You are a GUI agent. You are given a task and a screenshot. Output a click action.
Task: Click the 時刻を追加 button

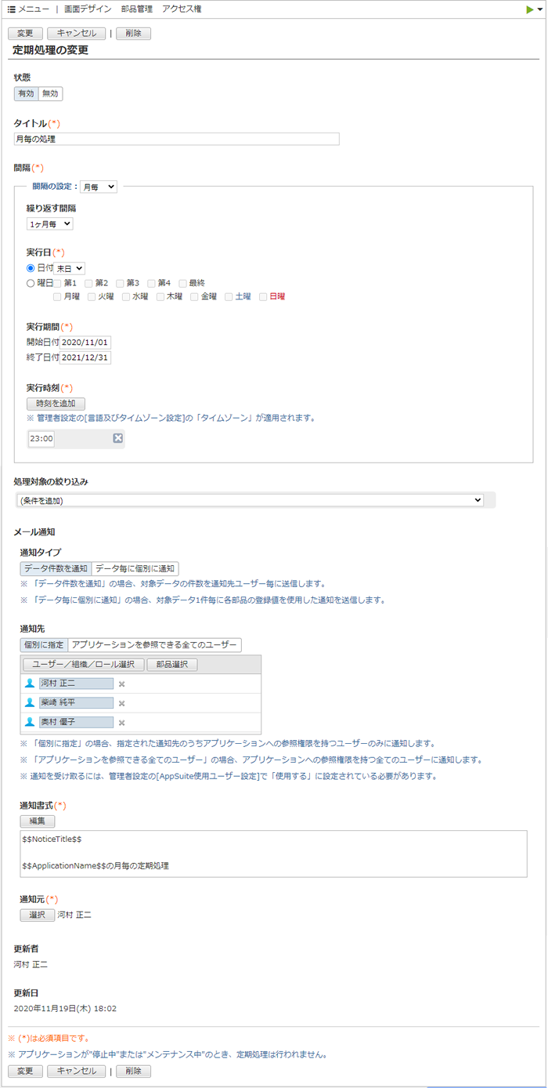click(56, 403)
